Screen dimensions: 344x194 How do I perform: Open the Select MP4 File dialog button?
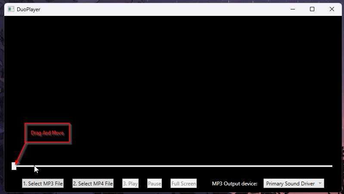(x=93, y=184)
